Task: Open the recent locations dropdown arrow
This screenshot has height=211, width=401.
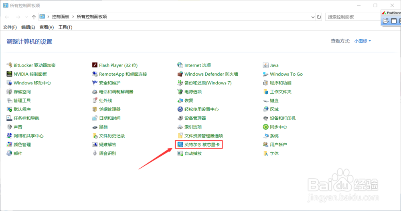Action: click(x=26, y=17)
